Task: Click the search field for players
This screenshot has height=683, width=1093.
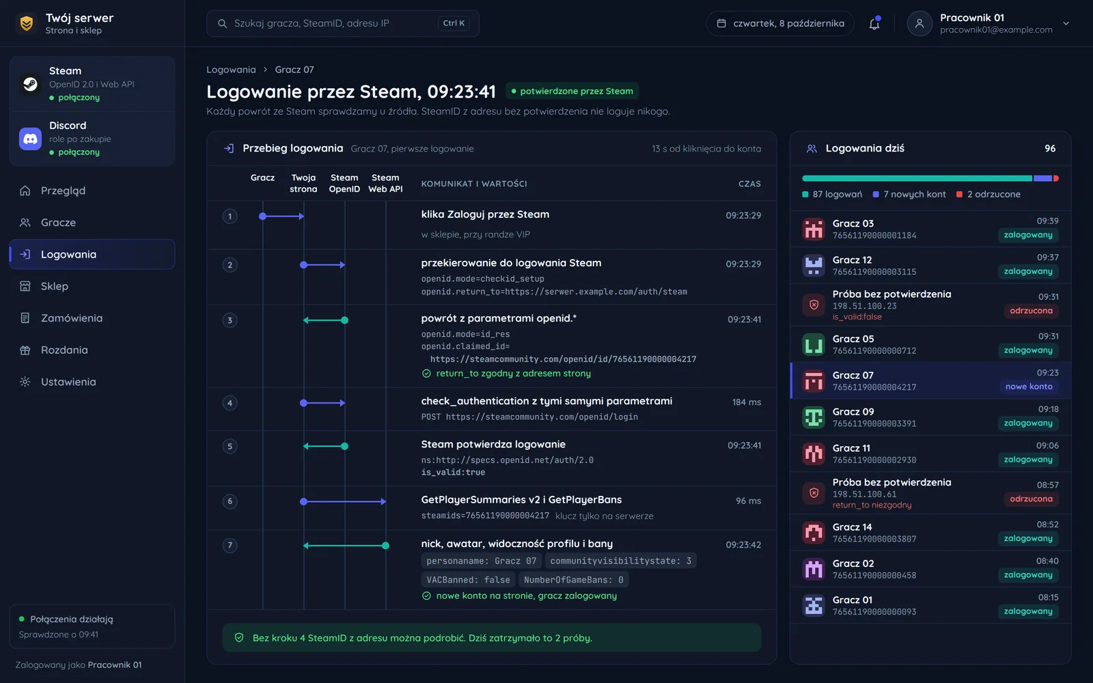Action: point(343,23)
